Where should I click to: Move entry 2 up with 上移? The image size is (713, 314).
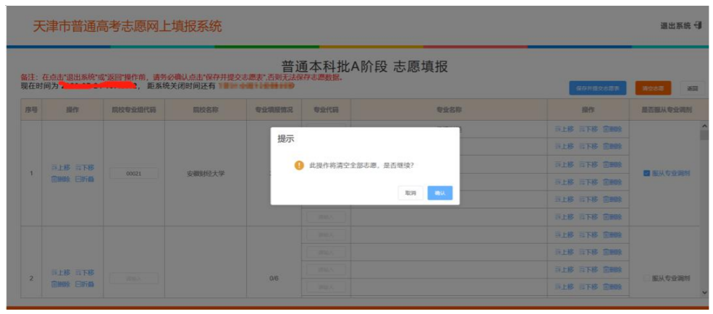tap(61, 273)
